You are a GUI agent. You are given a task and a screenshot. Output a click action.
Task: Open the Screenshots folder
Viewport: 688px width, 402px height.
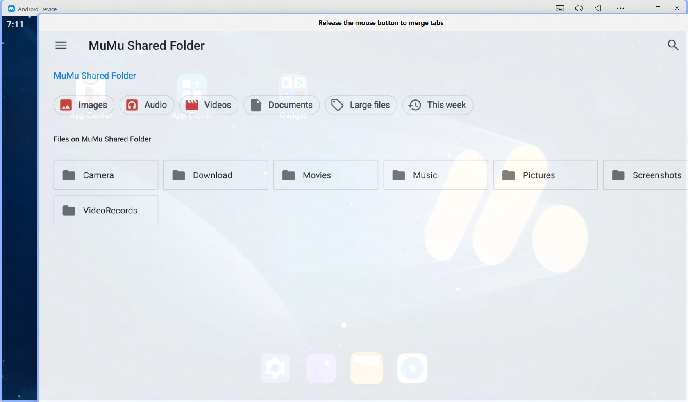[646, 175]
